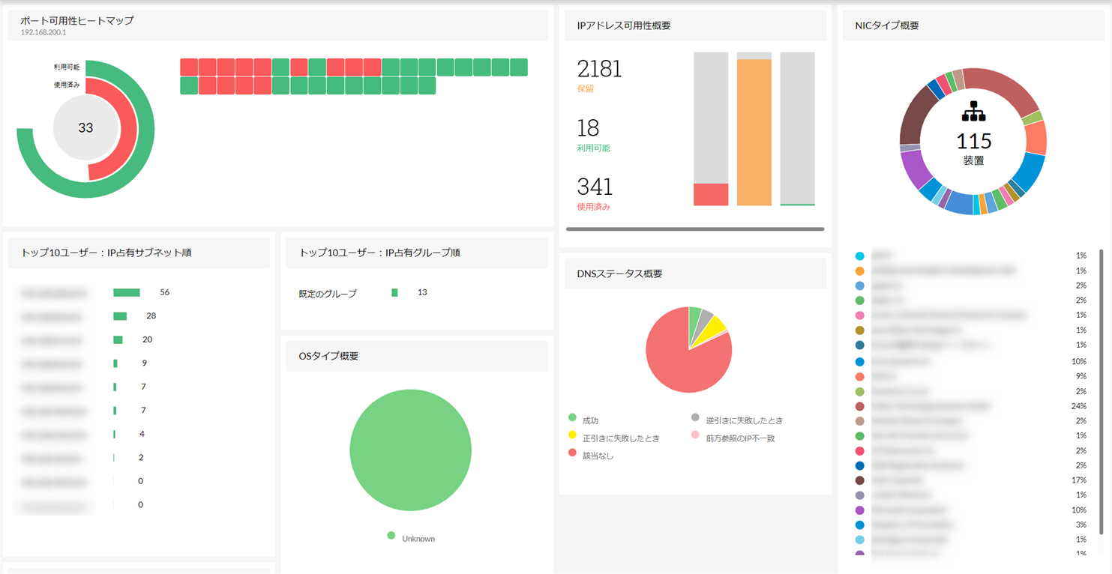Click the subnet bar with value 56

pos(127,292)
